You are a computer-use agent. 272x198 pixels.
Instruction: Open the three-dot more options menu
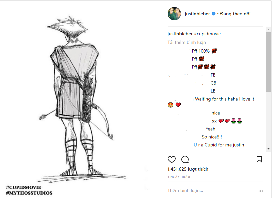pos(260,191)
